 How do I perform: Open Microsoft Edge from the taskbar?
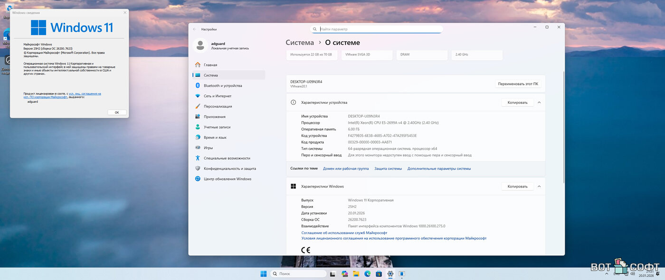367,274
